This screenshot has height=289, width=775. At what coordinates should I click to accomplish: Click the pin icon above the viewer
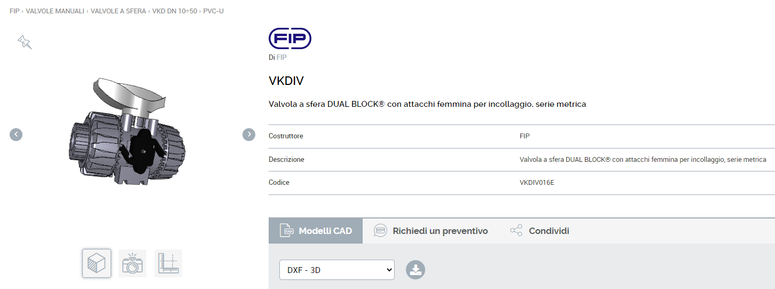(25, 42)
